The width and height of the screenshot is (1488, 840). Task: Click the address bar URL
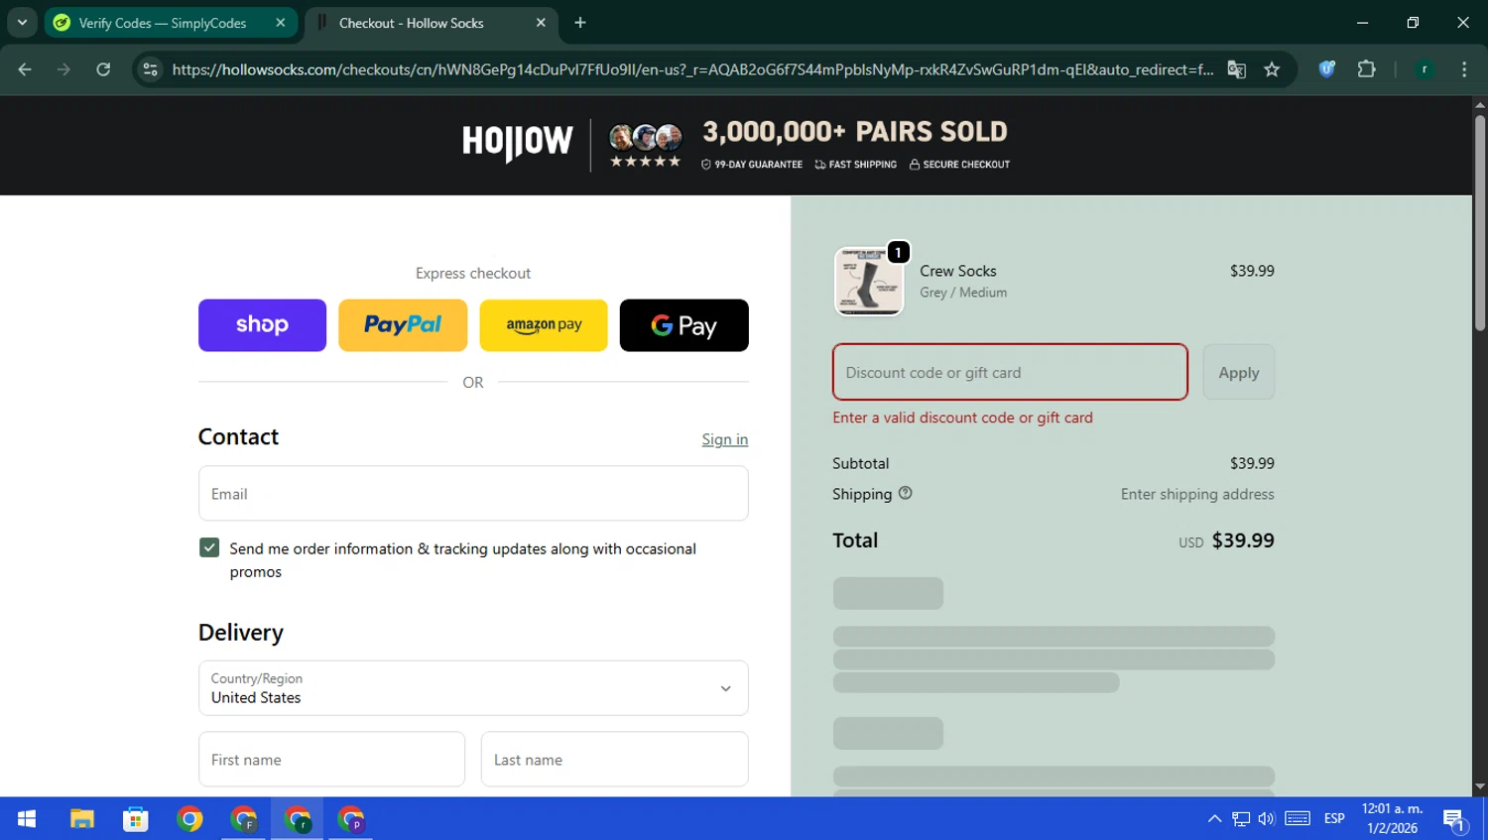(692, 69)
